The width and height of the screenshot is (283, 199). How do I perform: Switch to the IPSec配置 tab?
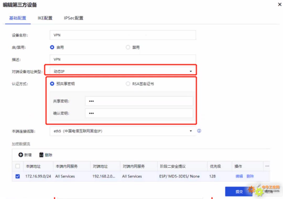(x=73, y=18)
